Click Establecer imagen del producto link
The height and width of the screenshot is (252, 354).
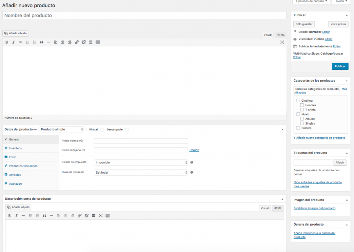(314, 208)
